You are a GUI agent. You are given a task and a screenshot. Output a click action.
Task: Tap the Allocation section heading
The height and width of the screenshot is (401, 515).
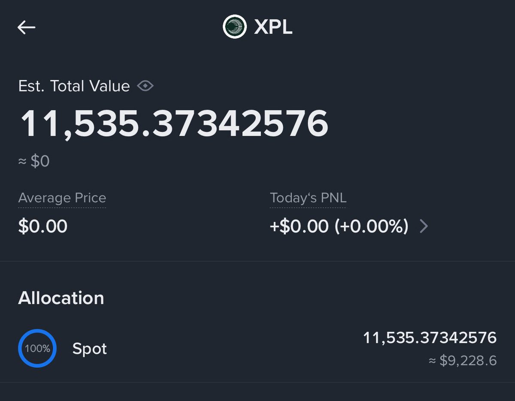[61, 298]
